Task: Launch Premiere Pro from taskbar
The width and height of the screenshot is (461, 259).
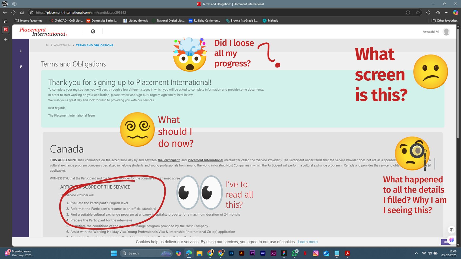Action: tap(252, 253)
